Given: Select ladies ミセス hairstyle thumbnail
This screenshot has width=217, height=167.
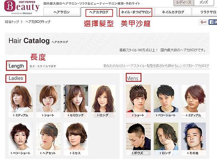Looking at the screenshot, I should 76,139.
